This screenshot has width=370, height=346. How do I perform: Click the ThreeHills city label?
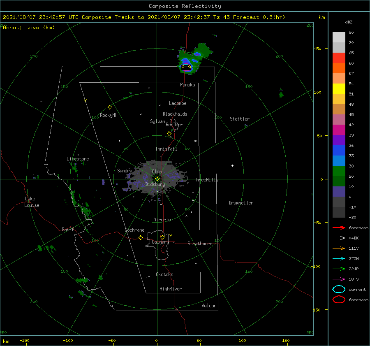(206, 180)
